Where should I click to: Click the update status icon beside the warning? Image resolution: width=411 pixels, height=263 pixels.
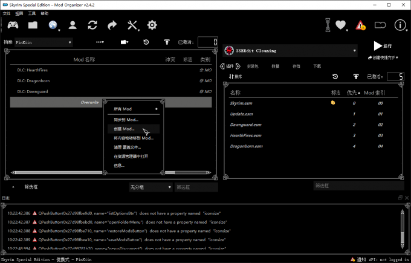point(380,25)
